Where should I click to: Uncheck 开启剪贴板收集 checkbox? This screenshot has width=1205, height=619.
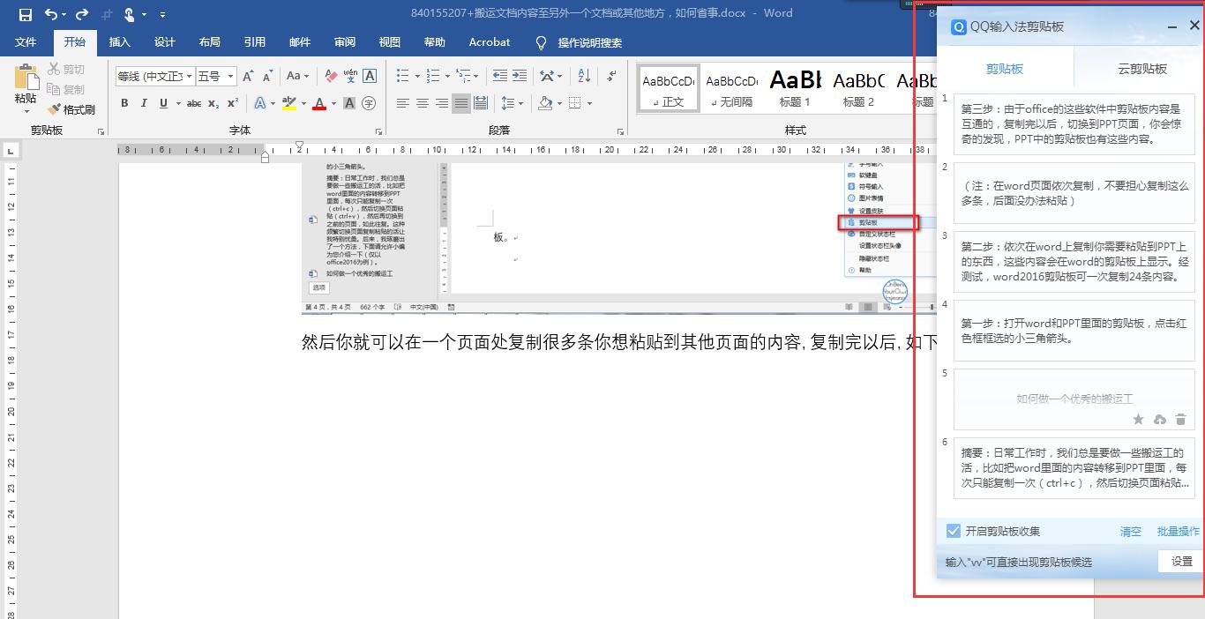953,531
